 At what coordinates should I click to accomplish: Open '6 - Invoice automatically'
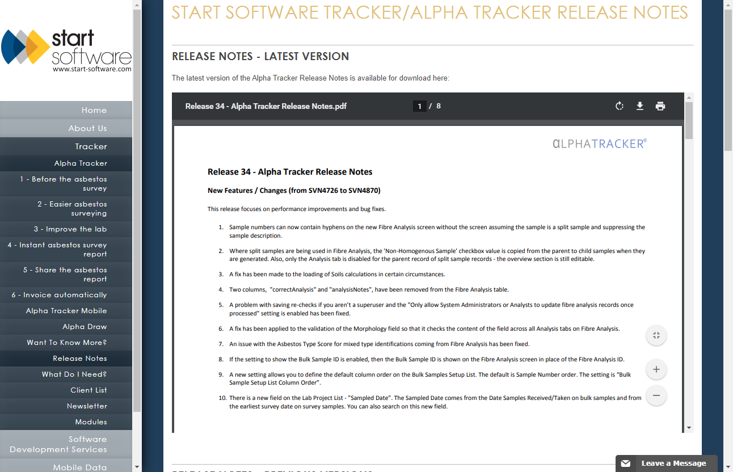click(66, 295)
